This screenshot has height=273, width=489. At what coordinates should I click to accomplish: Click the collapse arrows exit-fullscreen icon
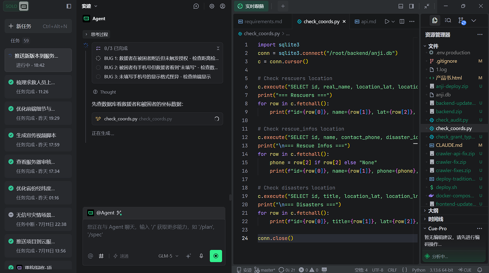coord(427,6)
